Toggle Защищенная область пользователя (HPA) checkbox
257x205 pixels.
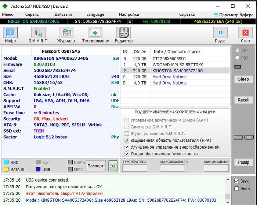[x=127, y=140]
